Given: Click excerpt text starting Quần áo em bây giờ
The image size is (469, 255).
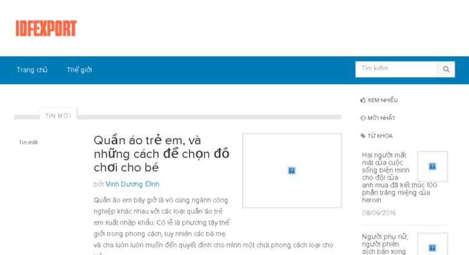Looking at the screenshot, I should [x=213, y=226].
